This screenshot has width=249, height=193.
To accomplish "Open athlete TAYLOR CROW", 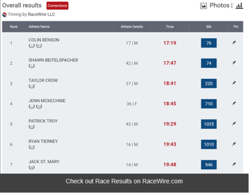I will [43, 80].
